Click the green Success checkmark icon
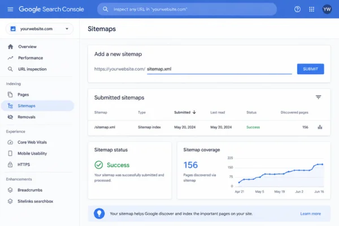This screenshot has width=339, height=226. (x=98, y=165)
